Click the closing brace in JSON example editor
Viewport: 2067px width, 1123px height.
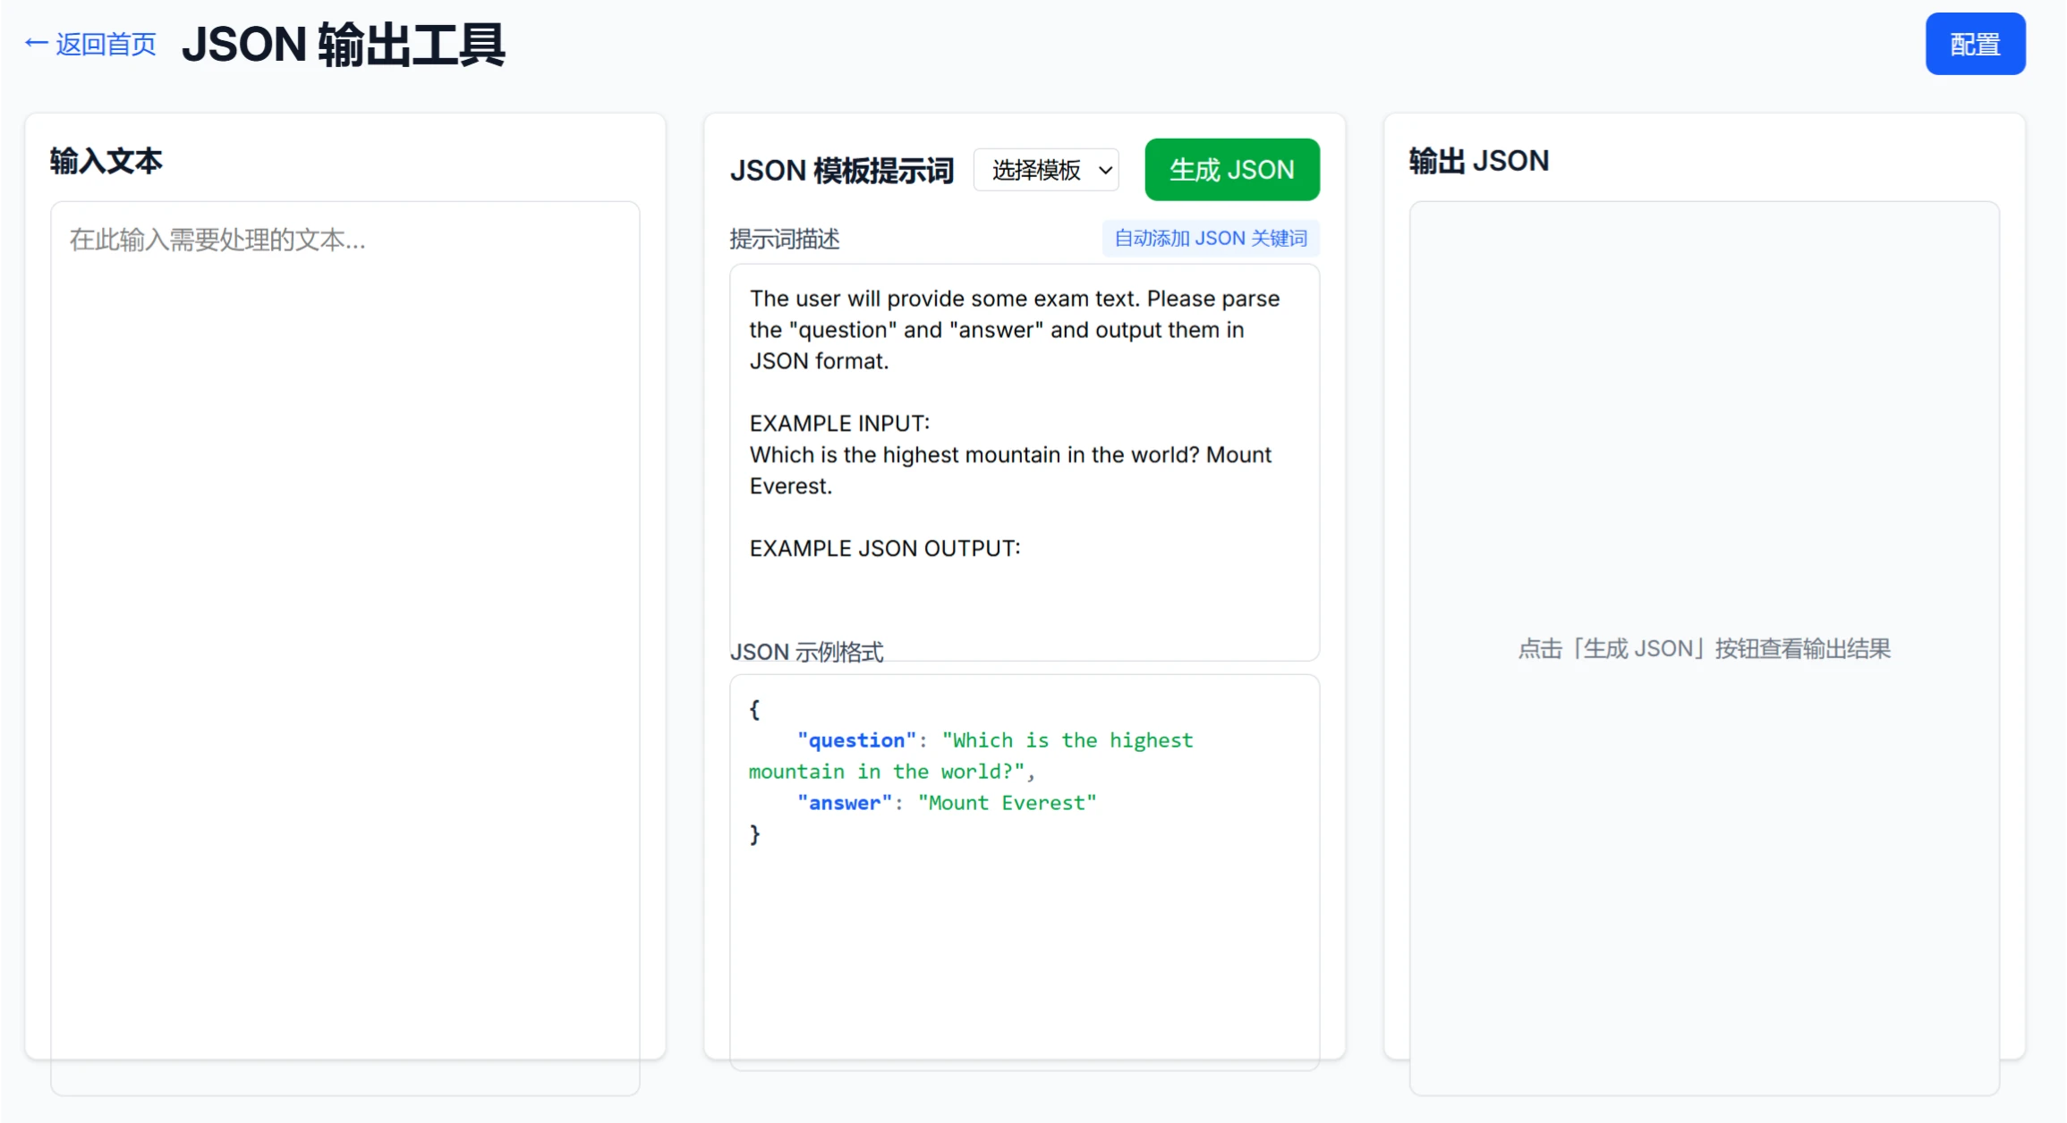754,834
